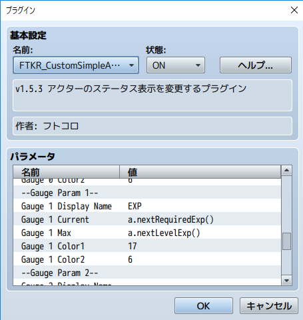Click the ヘルプ... button
This screenshot has height=320, width=303.
[x=256, y=65]
